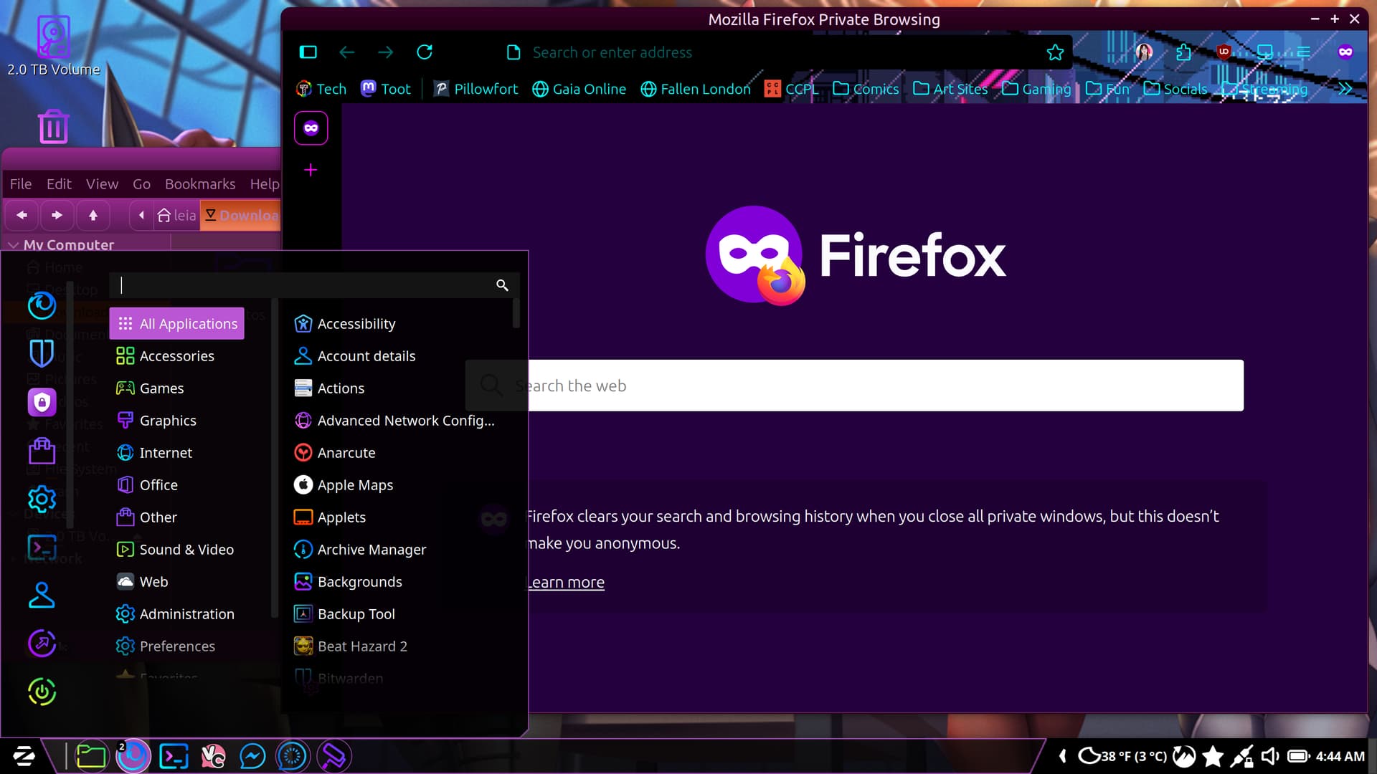Open the terminal icon in the taskbar
Viewport: 1377px width, 774px height.
(174, 756)
